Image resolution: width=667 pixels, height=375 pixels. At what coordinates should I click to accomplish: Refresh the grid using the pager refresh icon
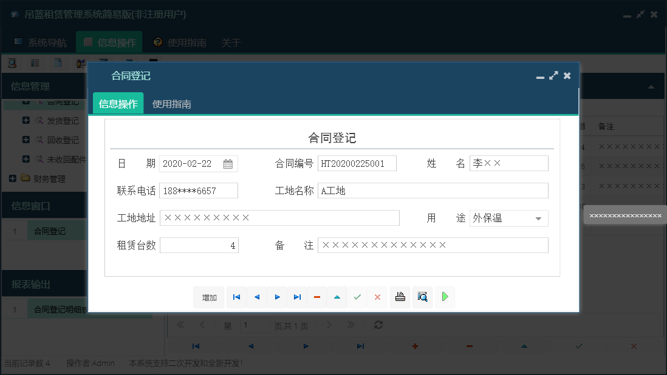tap(378, 325)
